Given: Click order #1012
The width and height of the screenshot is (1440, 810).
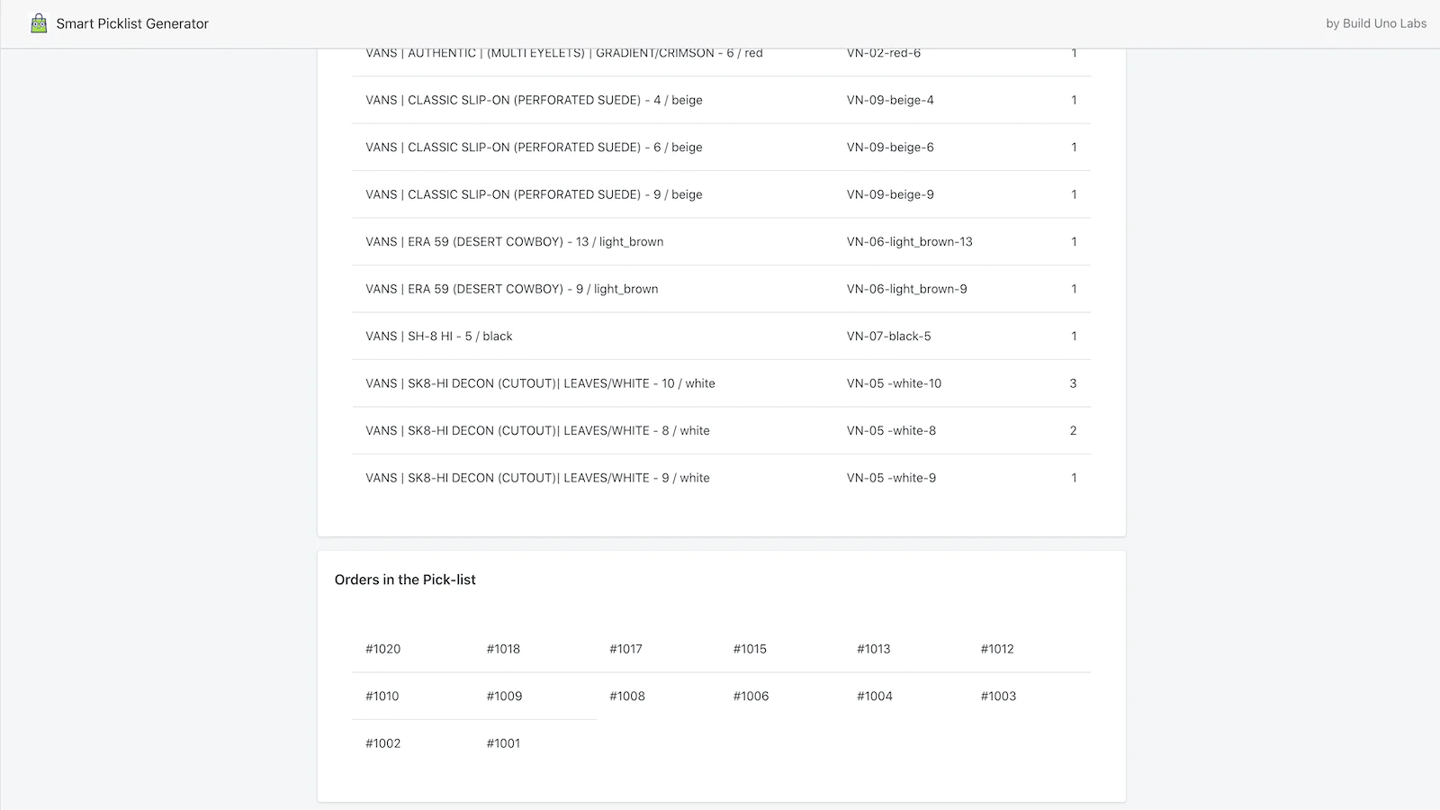Looking at the screenshot, I should pyautogui.click(x=997, y=649).
